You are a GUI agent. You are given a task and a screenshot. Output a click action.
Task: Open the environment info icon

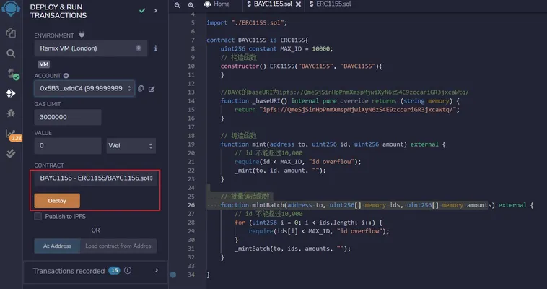click(156, 48)
